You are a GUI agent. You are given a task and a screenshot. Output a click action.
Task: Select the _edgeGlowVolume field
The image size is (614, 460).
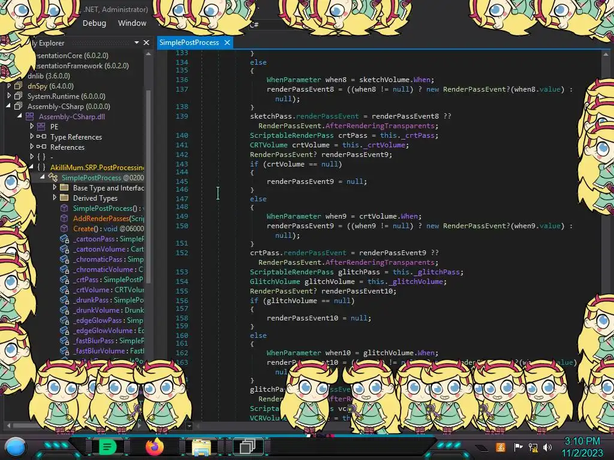[108, 331]
